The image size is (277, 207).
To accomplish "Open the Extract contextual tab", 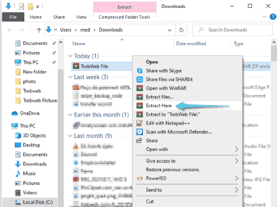I will coord(125,7).
